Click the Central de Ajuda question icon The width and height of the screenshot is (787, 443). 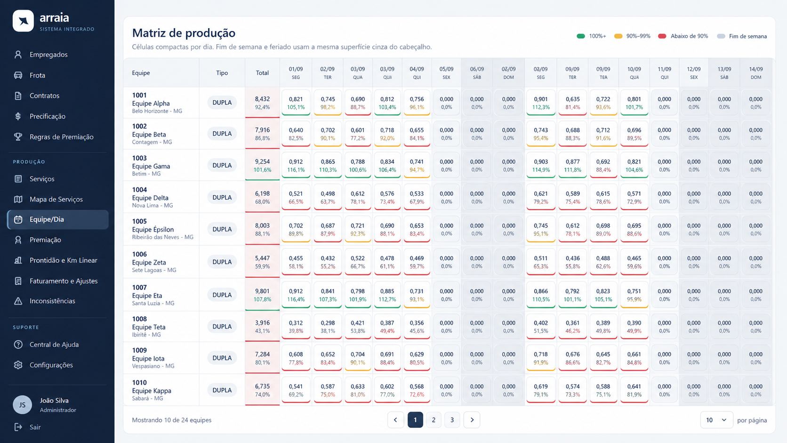click(18, 345)
